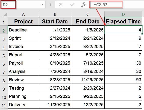Select column C header
Viewport: 144px width, 110px height.
[88, 14]
